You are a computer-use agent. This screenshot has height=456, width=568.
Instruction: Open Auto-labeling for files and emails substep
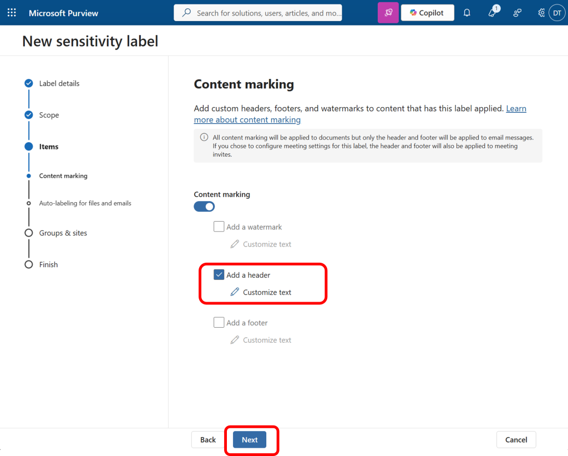pos(85,203)
